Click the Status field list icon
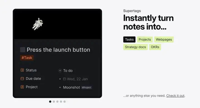200x108 pixels. [22, 70]
